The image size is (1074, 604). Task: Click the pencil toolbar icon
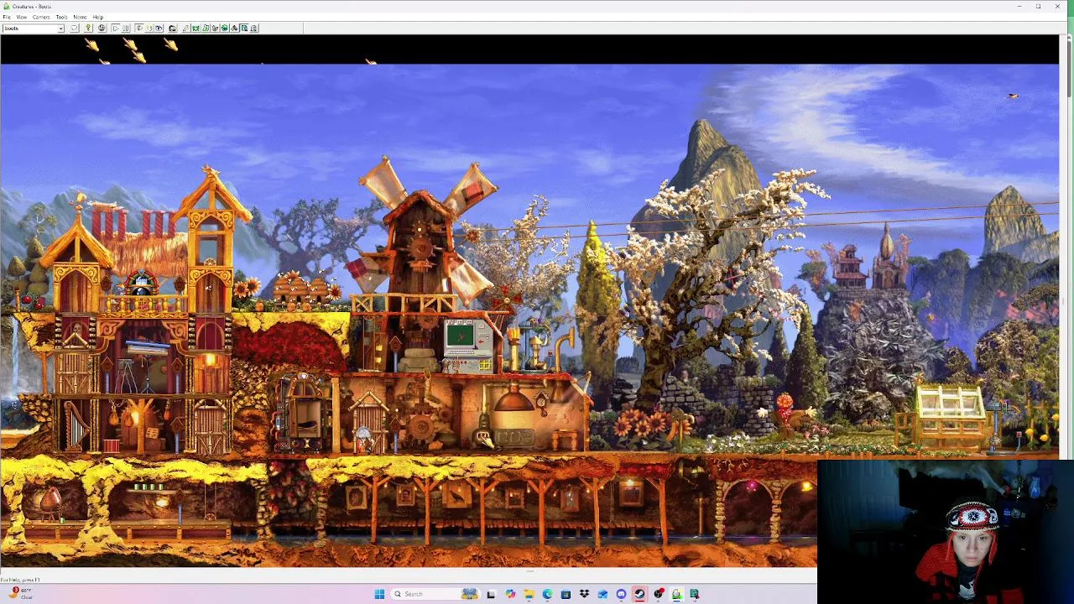tap(185, 29)
